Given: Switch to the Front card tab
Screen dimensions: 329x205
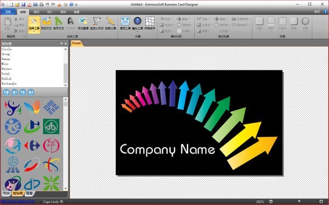Looking at the screenshot, I should tap(76, 43).
